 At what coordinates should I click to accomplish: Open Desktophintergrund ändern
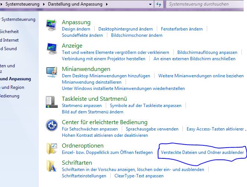coord(126,29)
